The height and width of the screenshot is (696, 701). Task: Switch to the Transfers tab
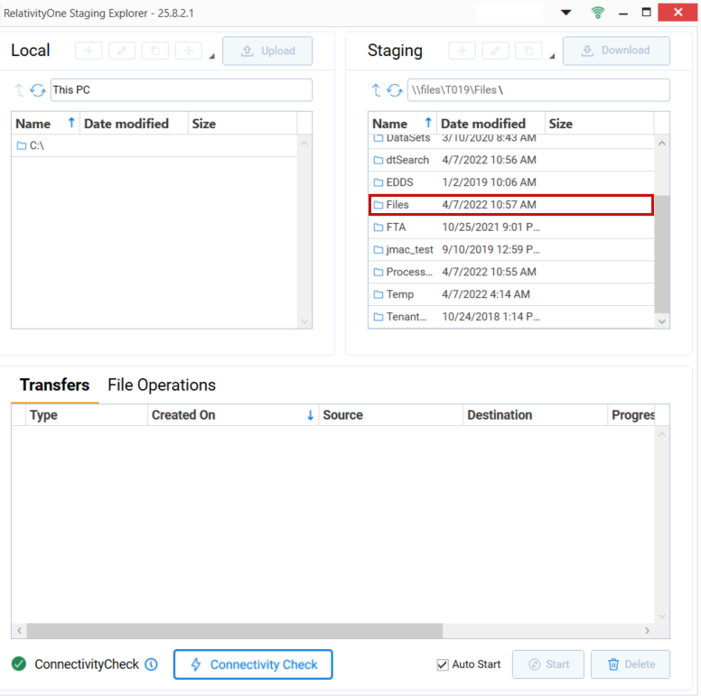pyautogui.click(x=54, y=385)
